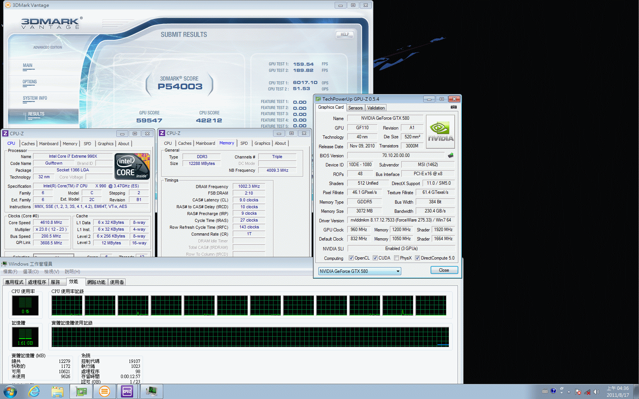639x399 pixels.
Task: Select the 網路功能 tab in Task Manager
Action: point(96,282)
